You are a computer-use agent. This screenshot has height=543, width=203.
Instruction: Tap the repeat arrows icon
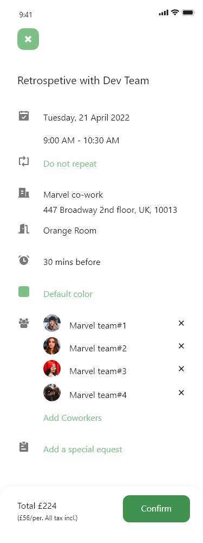click(24, 161)
